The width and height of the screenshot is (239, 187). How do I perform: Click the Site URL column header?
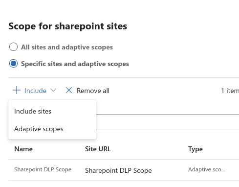[98, 149]
